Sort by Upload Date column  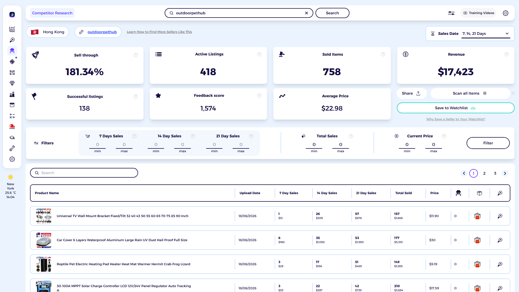[250, 193]
